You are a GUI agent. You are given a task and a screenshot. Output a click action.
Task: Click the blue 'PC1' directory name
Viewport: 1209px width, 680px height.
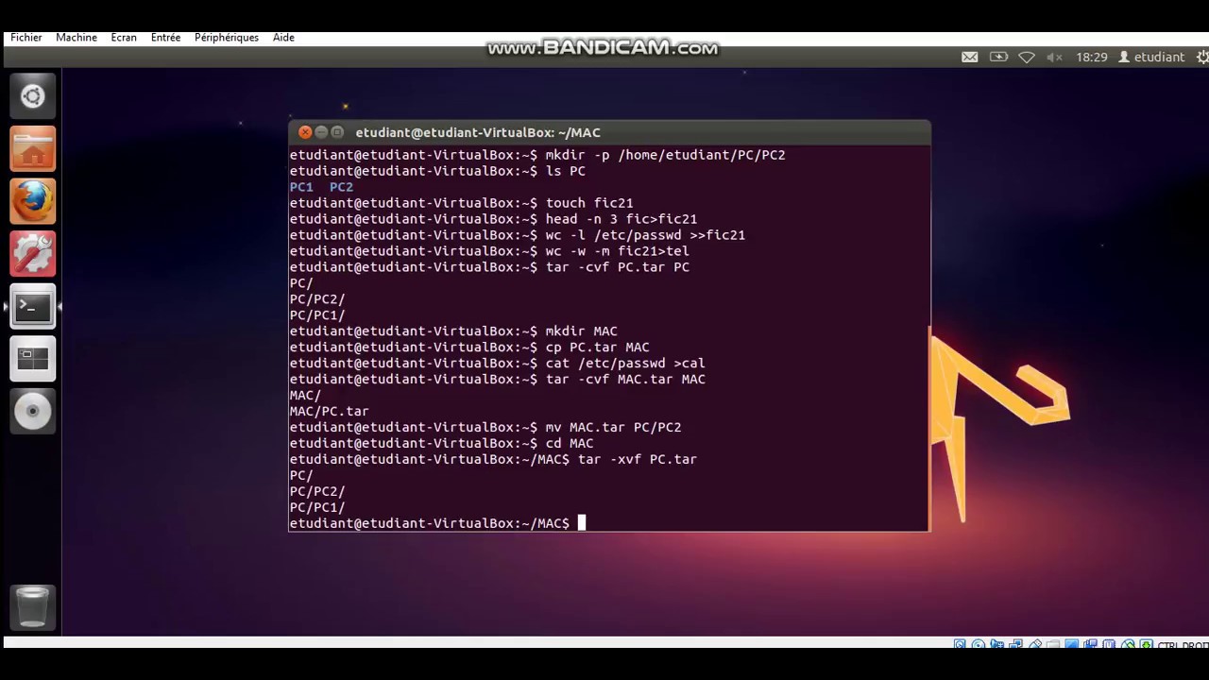(301, 187)
